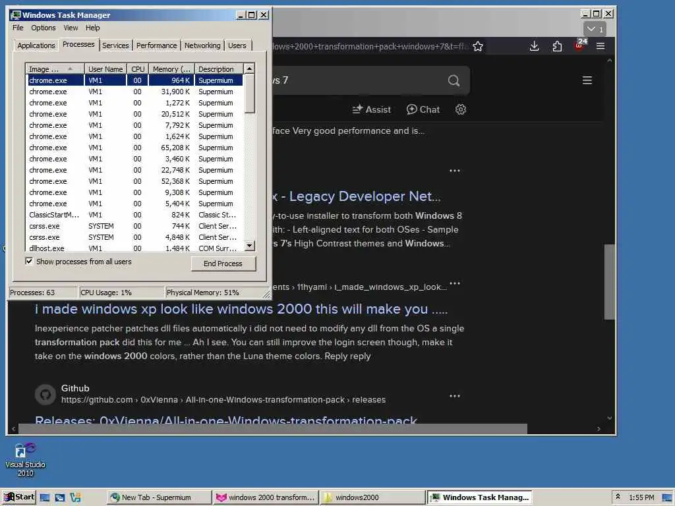Select the dllhost.exe process row
Image resolution: width=675 pixels, height=506 pixels.
[135, 248]
